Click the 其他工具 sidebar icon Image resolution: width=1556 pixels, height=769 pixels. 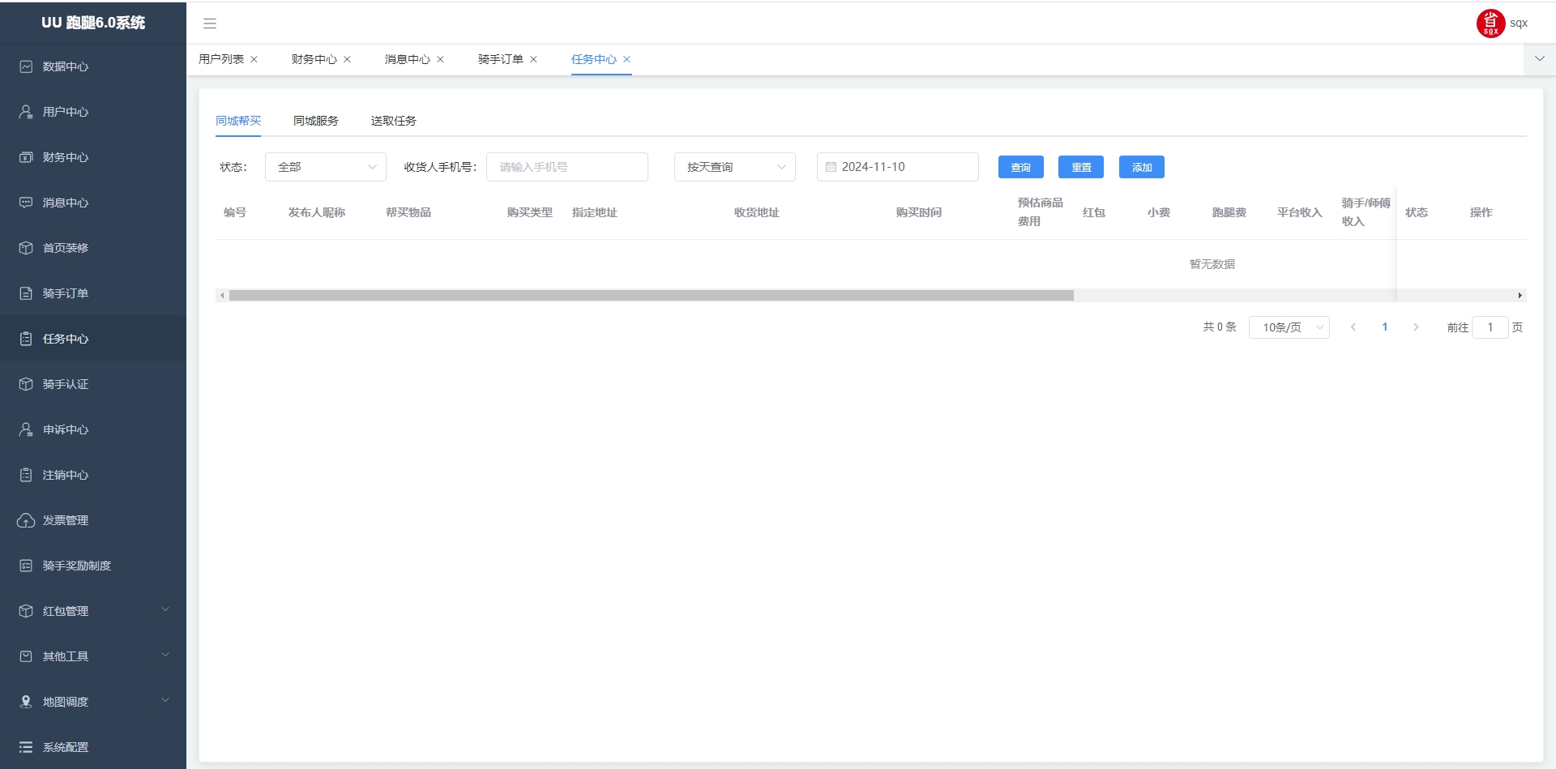pyautogui.click(x=26, y=656)
